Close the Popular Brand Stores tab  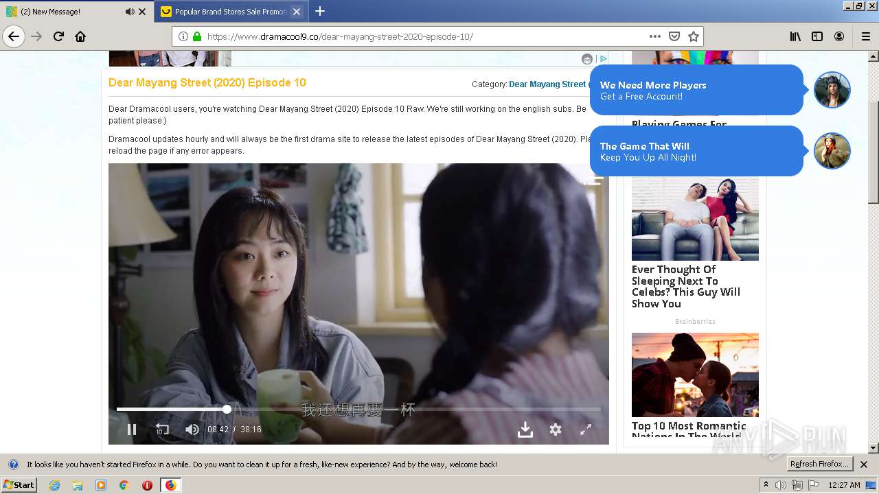pos(297,12)
